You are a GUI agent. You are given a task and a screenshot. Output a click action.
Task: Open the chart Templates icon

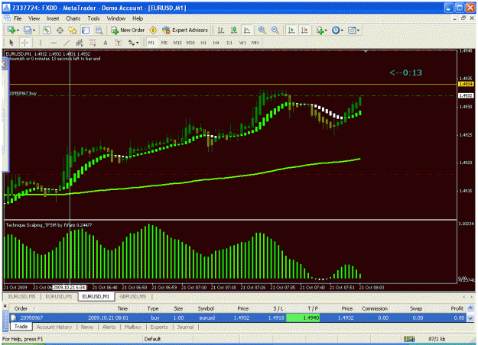[352, 30]
